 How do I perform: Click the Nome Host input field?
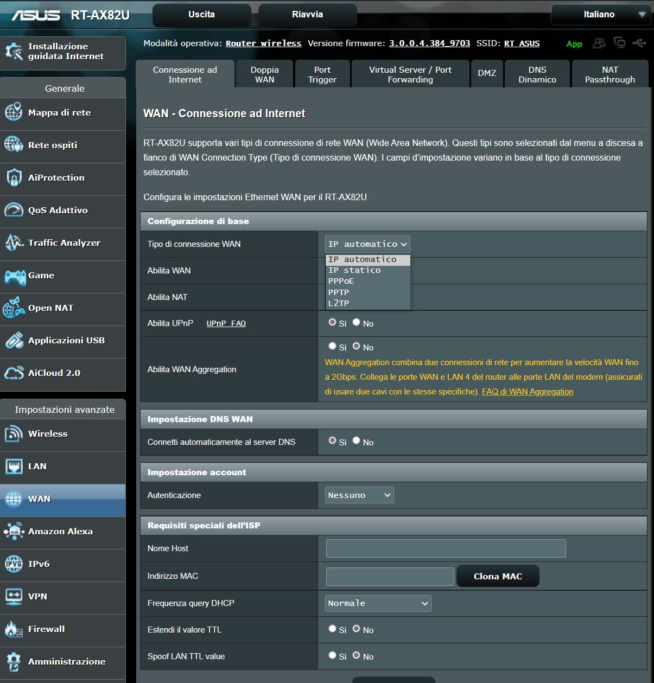445,548
